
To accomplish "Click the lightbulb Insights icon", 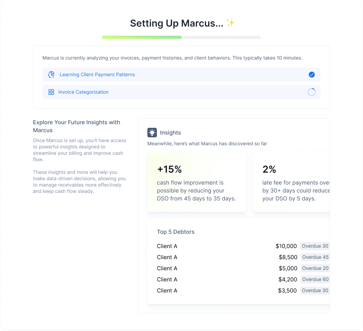I will pos(152,133).
